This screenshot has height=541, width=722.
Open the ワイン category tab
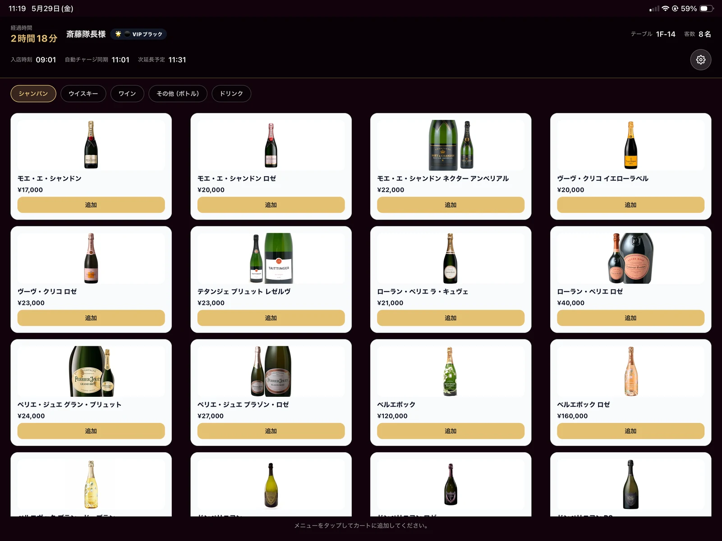tap(127, 94)
